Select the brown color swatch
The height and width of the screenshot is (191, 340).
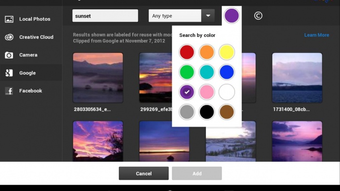pyautogui.click(x=227, y=112)
